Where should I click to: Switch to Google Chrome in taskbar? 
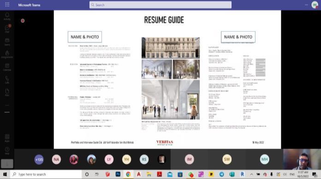tap(128, 174)
